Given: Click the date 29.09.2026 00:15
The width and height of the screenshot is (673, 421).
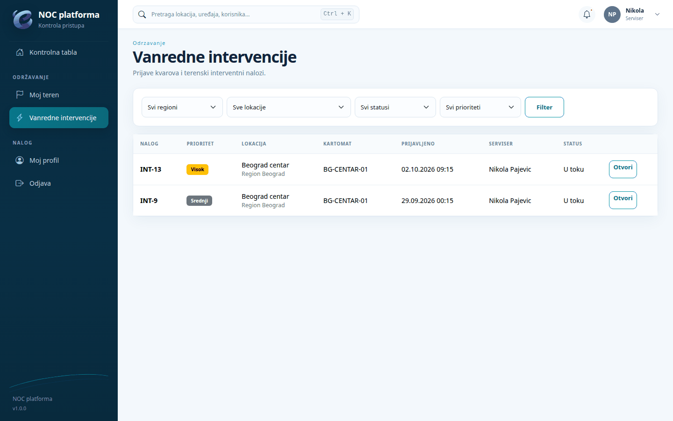Looking at the screenshot, I should [x=427, y=201].
